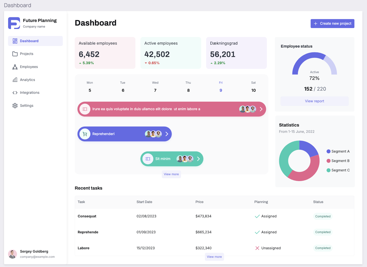This screenshot has width=367, height=267.
Task: Click the shopping cart icon on Reprehenderi
Action: click(85, 134)
